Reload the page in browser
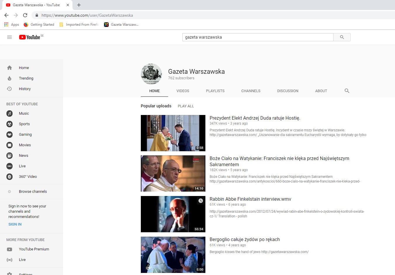 coord(25,15)
